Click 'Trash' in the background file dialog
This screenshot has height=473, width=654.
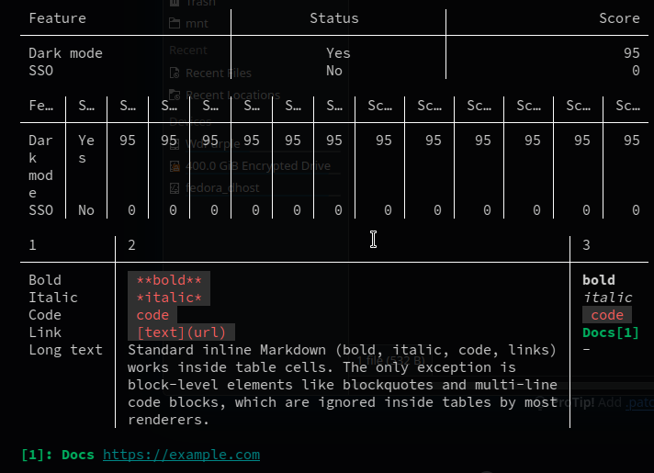tap(201, 3)
